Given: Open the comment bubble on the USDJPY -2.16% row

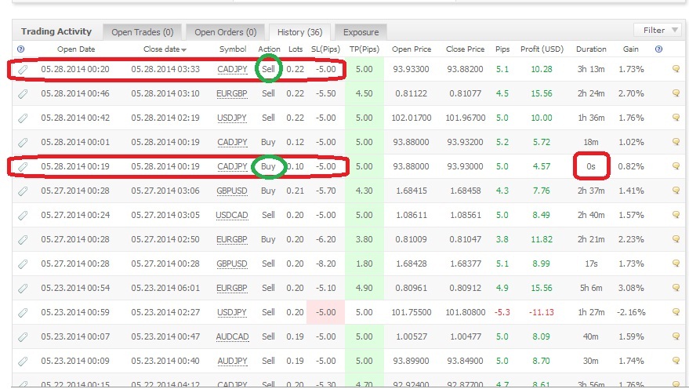Looking at the screenshot, I should [x=676, y=312].
